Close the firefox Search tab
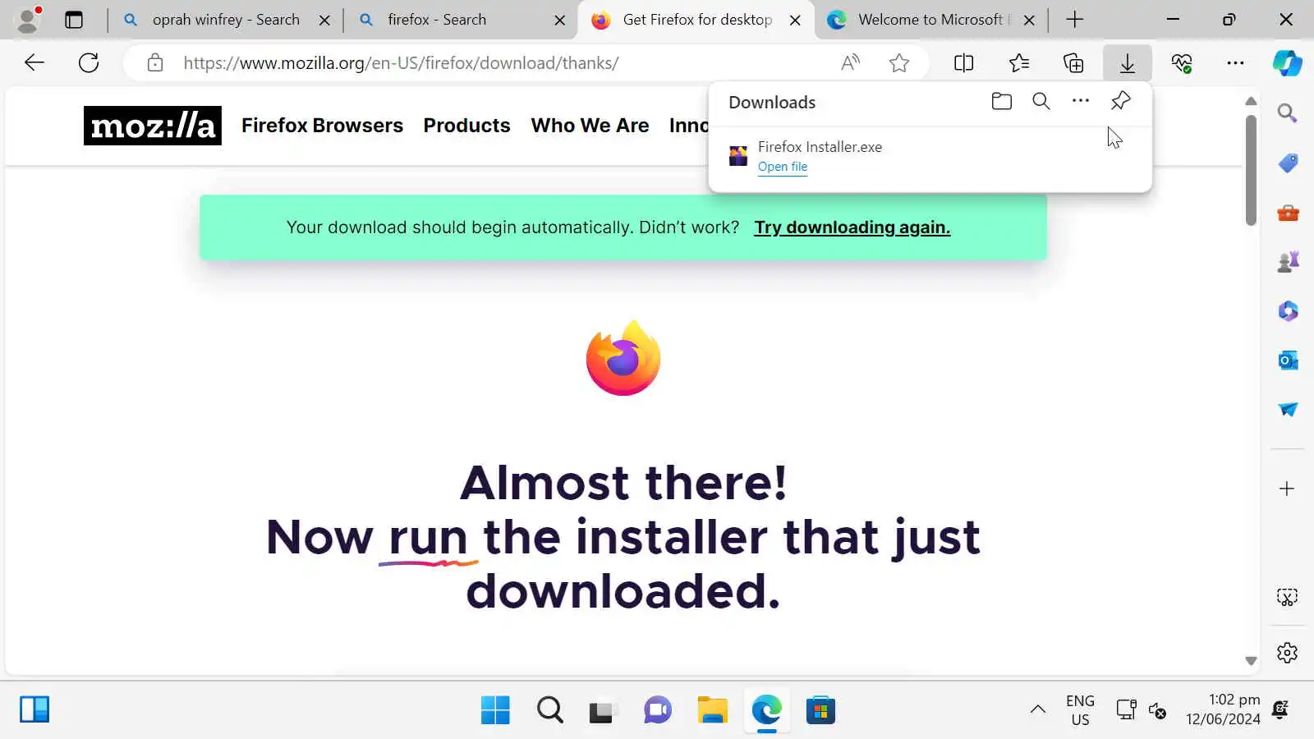The height and width of the screenshot is (739, 1314). [560, 20]
